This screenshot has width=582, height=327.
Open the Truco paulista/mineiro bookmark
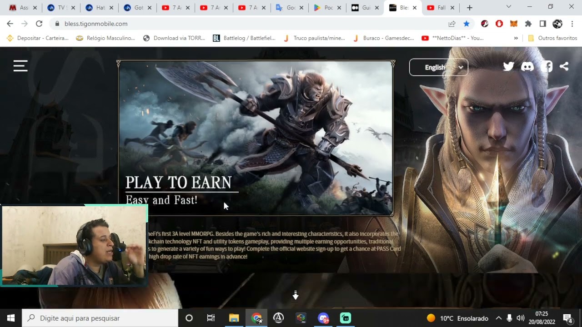point(314,38)
